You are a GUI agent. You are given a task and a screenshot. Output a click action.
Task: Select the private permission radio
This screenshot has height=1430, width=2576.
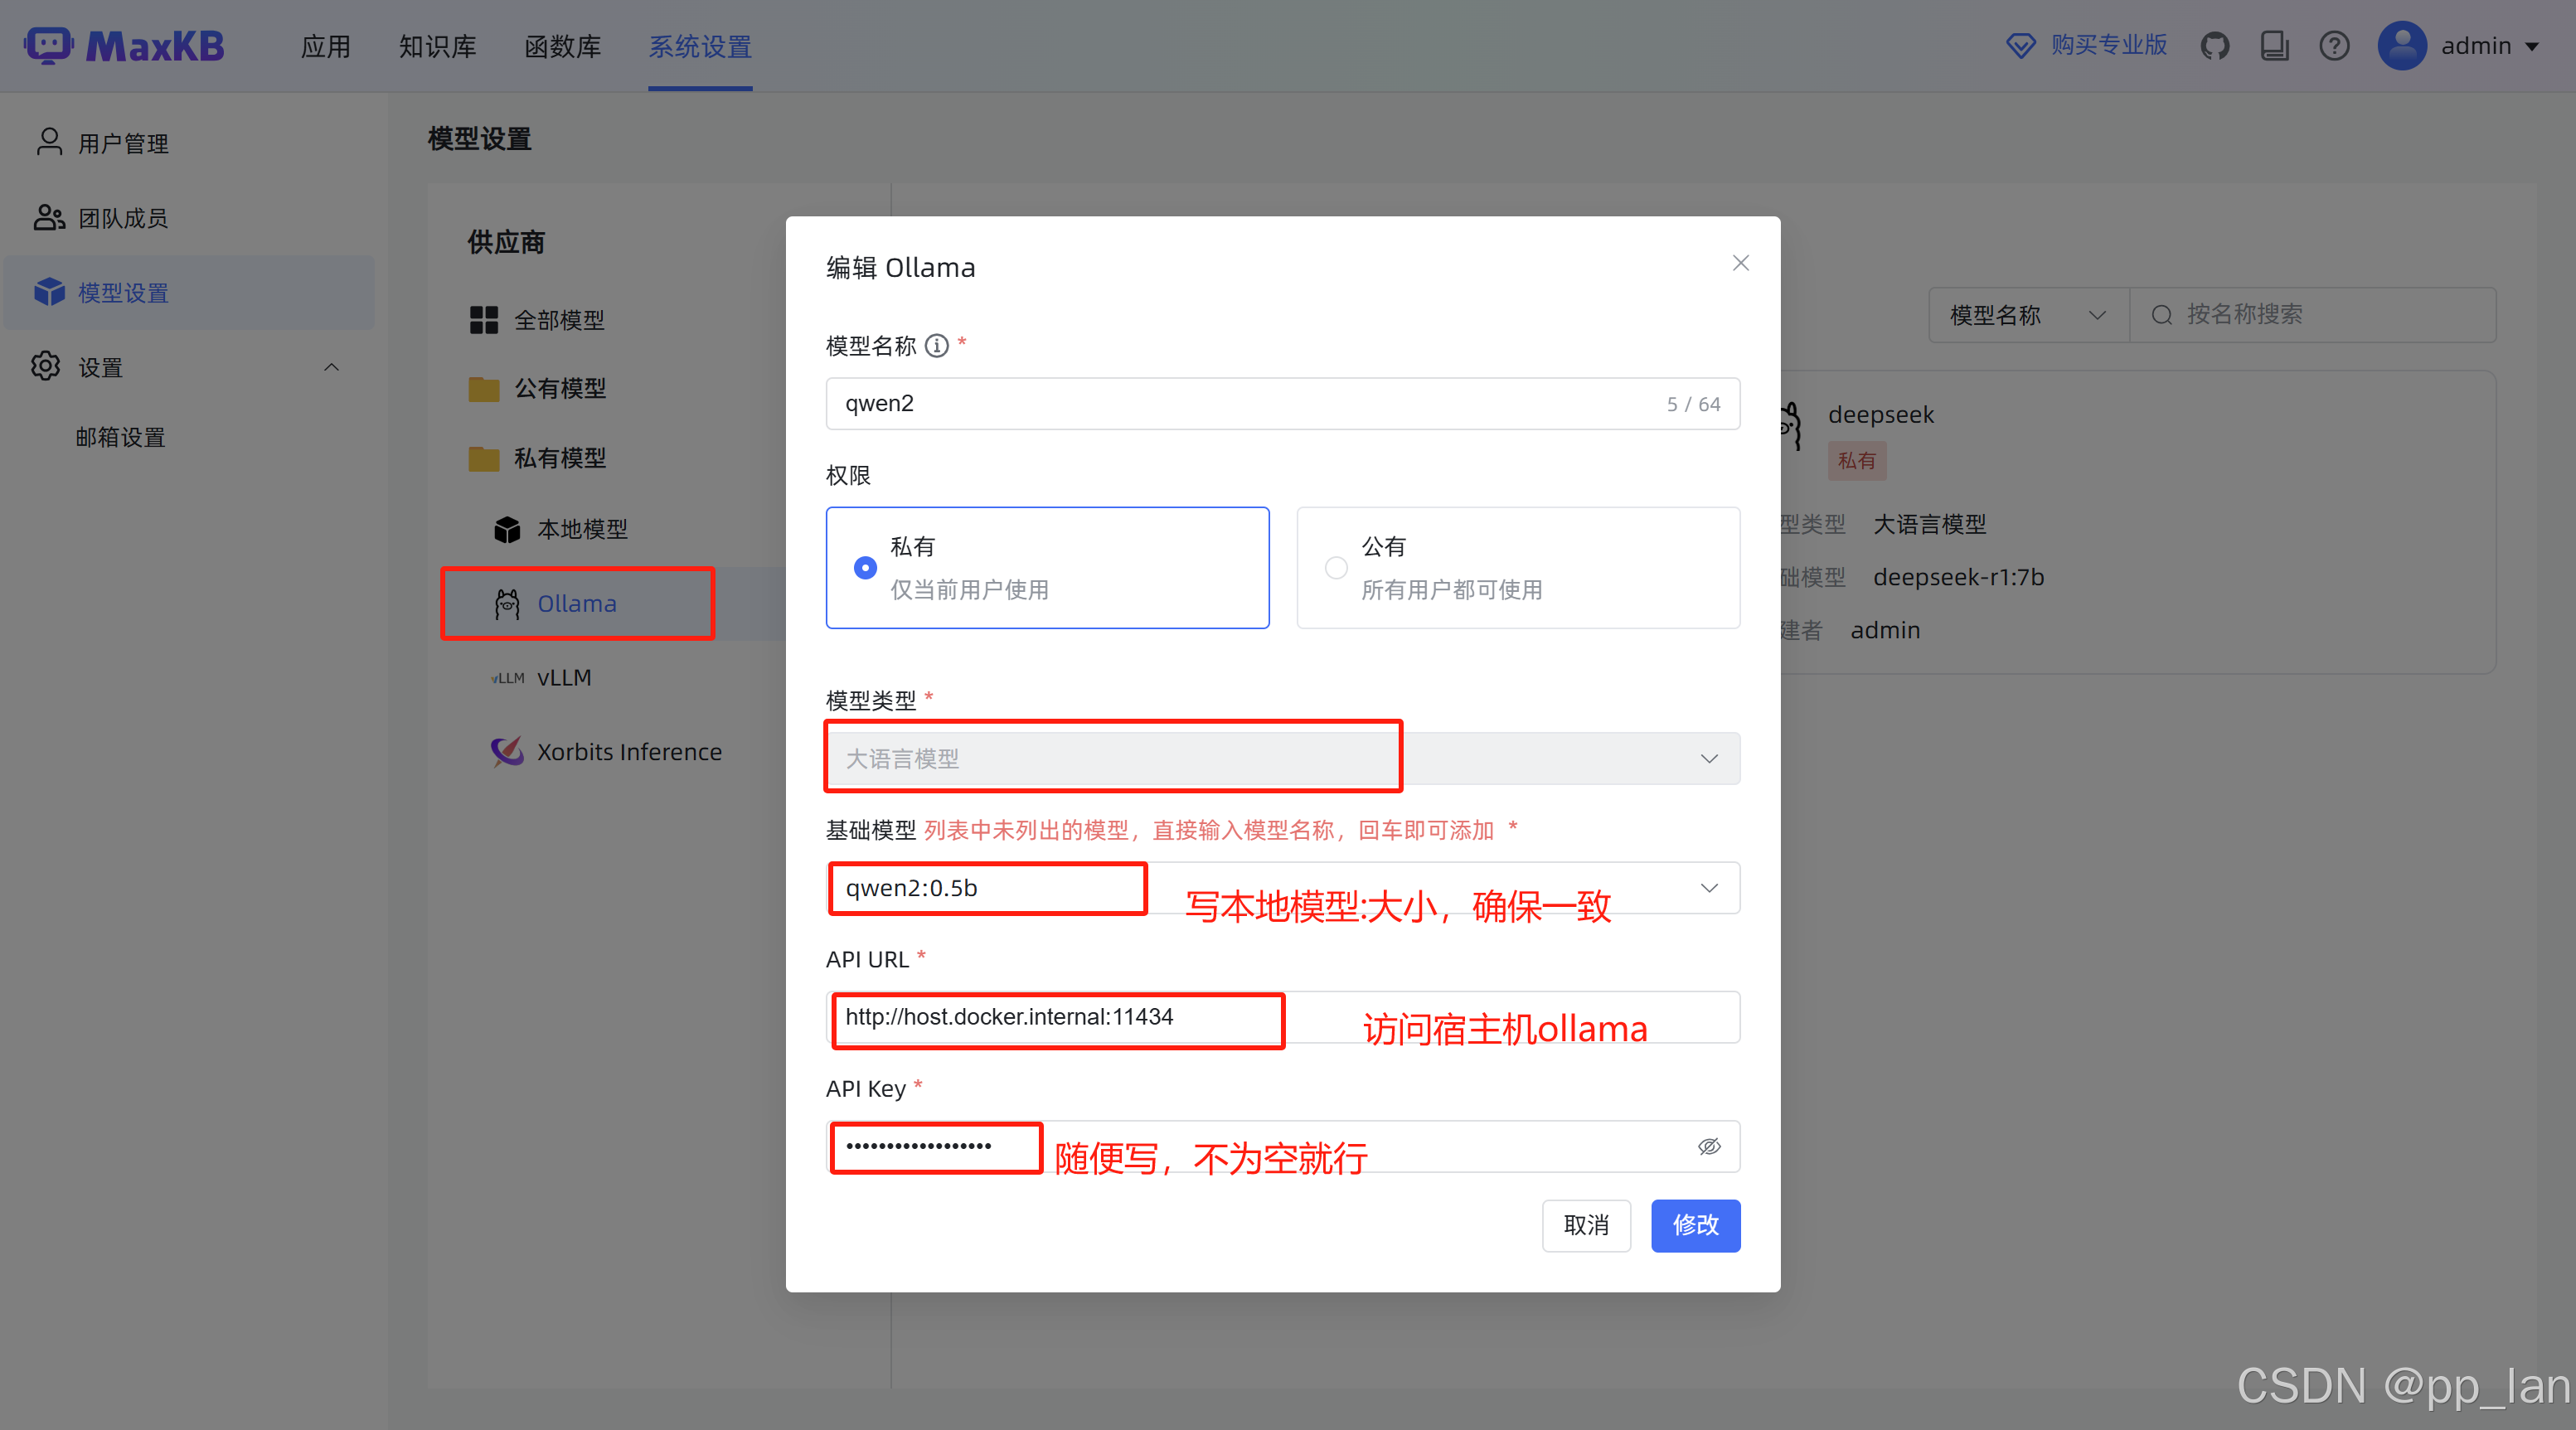[x=865, y=568]
